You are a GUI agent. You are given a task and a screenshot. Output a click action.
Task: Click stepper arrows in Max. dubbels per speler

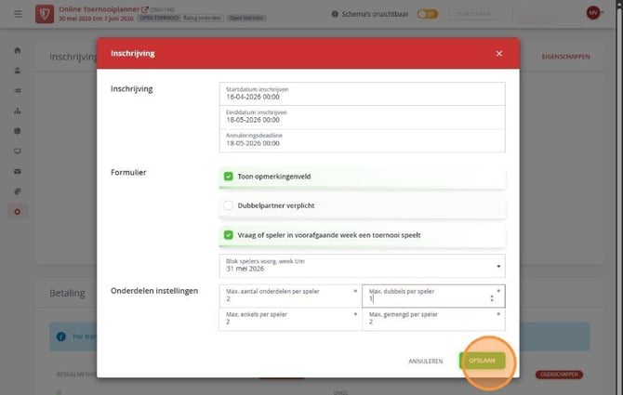492,298
